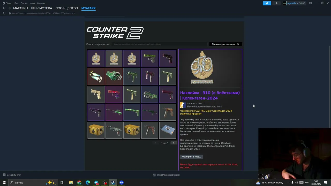331x186 pixels.
Task: Go to the БИБЛИОТЕКА tab
Action: [x=42, y=8]
